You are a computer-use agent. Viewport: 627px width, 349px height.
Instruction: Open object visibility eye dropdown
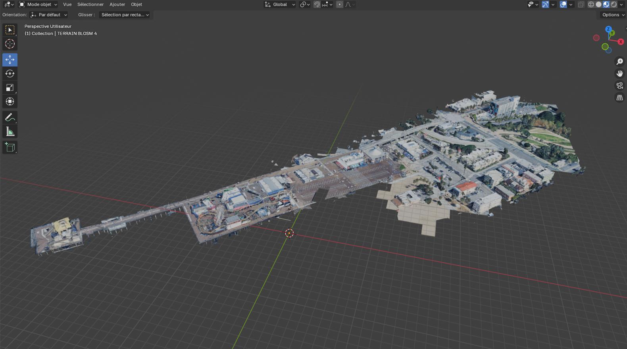click(533, 4)
